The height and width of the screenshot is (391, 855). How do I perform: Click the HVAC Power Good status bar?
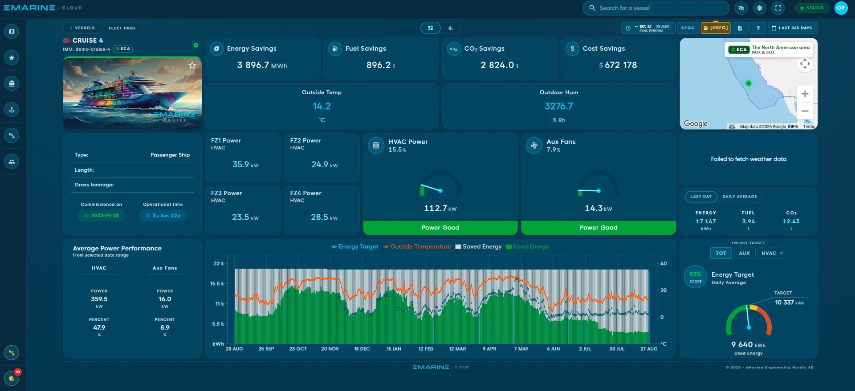click(440, 228)
